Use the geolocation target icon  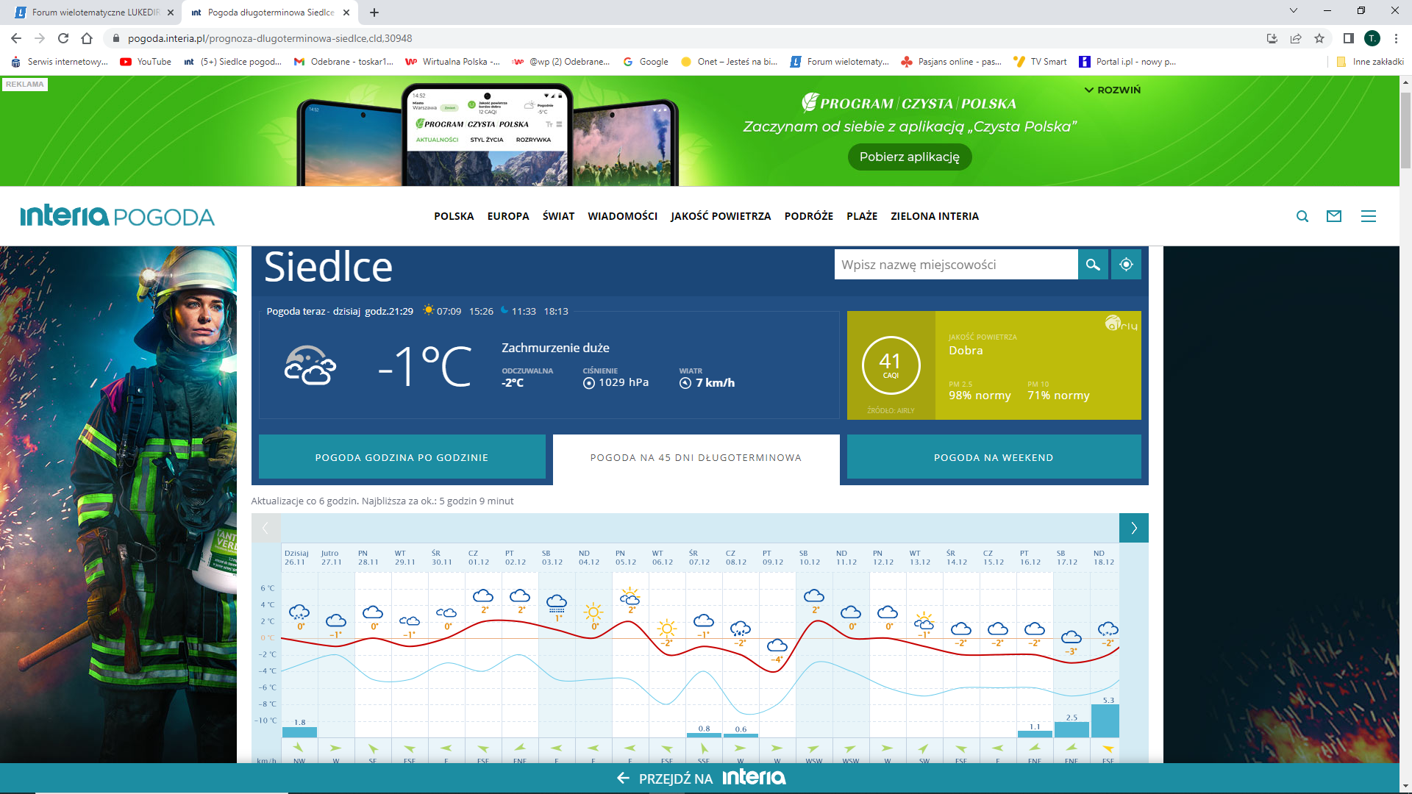click(x=1126, y=265)
